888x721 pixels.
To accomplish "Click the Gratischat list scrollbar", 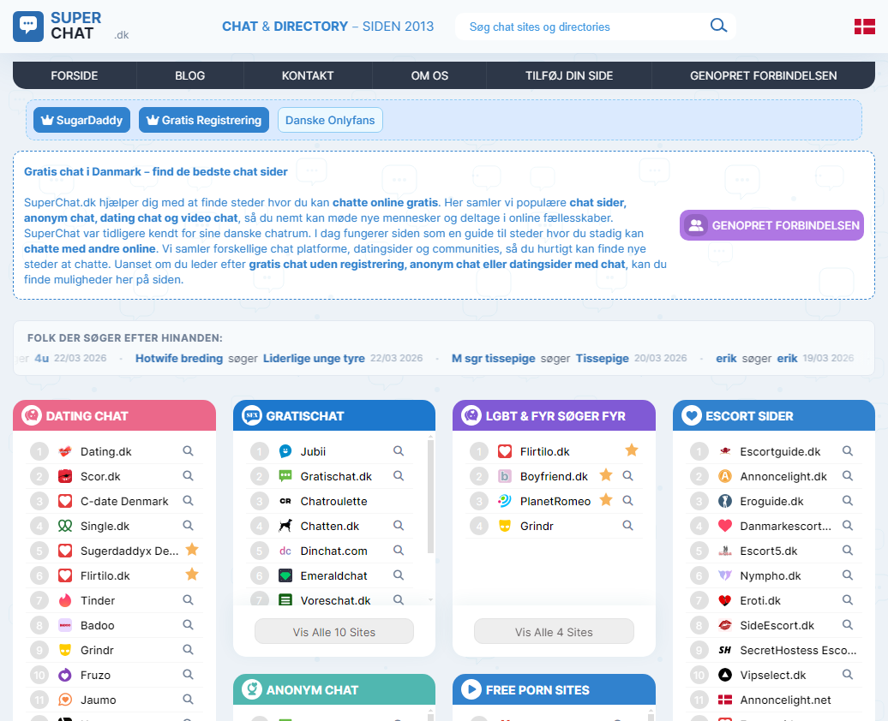I will click(x=430, y=495).
